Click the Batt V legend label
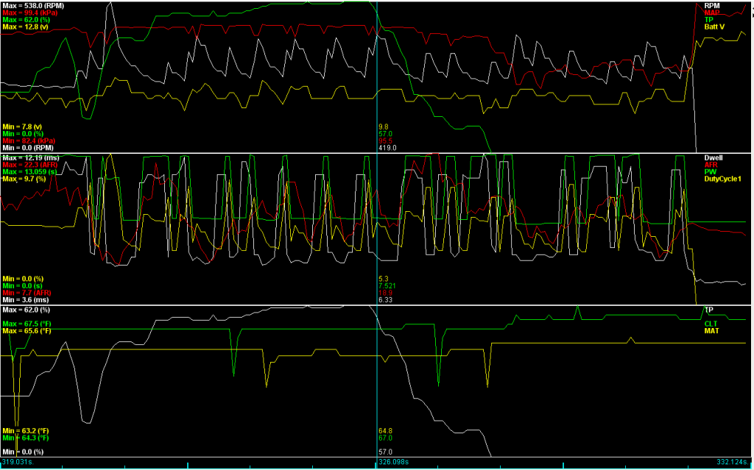The image size is (754, 470). click(714, 27)
